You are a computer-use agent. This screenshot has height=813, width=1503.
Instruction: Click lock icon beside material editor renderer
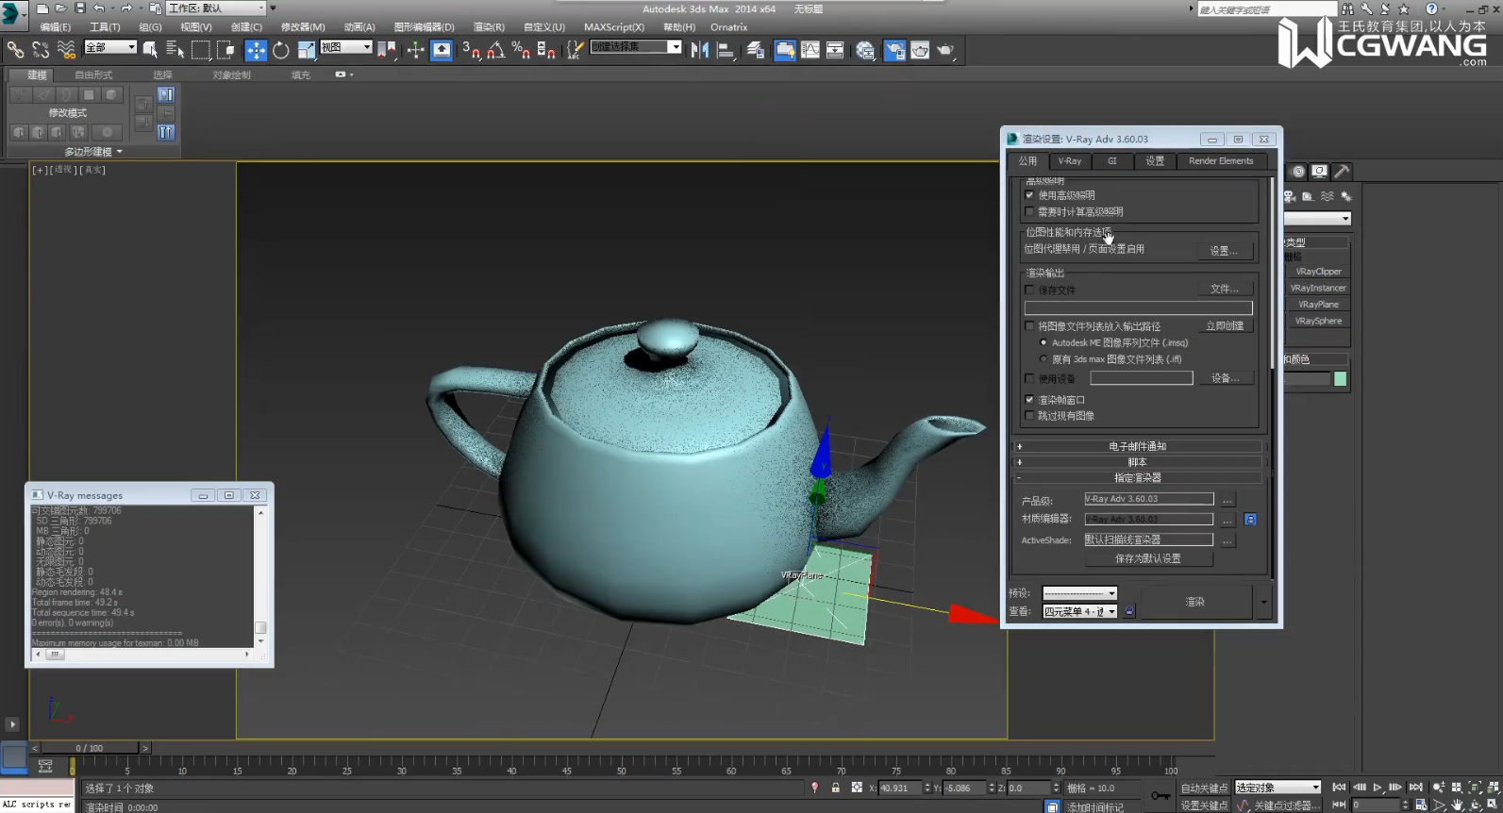(1250, 519)
